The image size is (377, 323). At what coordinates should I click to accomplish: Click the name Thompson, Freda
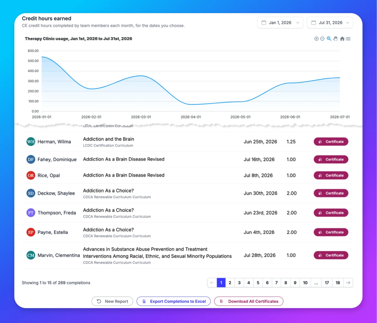point(57,213)
